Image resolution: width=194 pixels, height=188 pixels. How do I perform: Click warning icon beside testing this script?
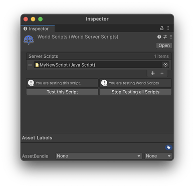click(x=31, y=83)
